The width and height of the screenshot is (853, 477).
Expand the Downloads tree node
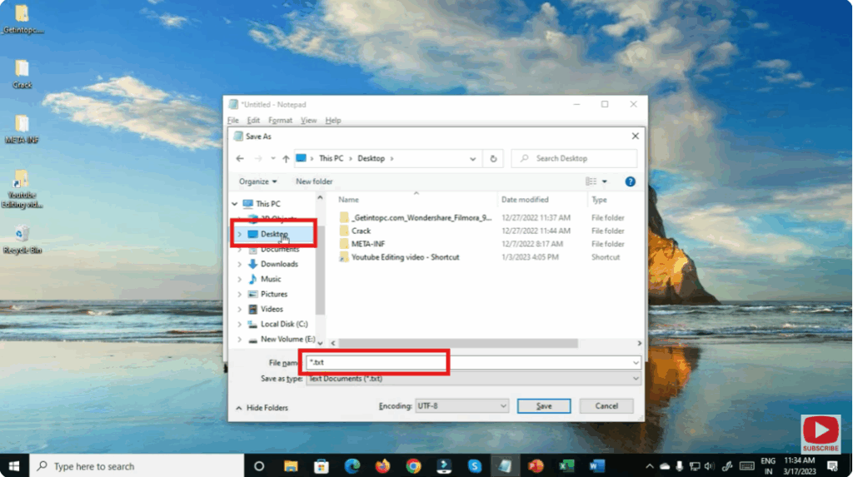pos(239,265)
